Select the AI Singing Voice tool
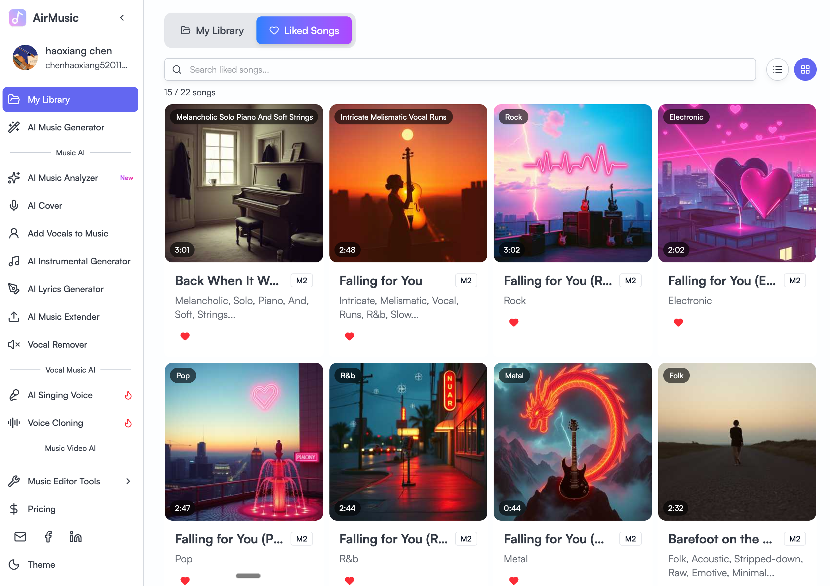Screen dimensions: 830x586 click(60, 395)
